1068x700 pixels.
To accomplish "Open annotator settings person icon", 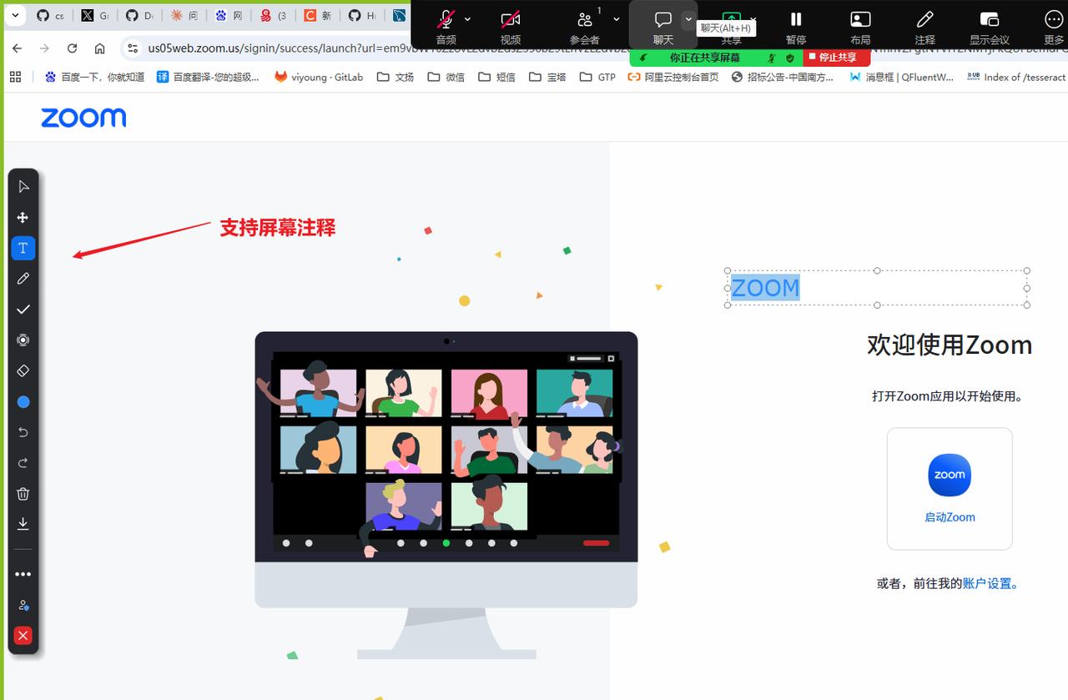I will point(23,605).
